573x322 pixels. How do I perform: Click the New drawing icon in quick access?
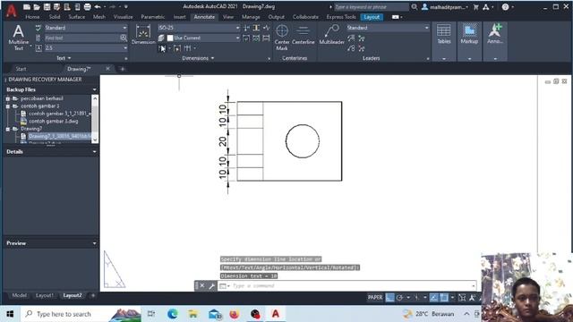pyautogui.click(x=27, y=7)
